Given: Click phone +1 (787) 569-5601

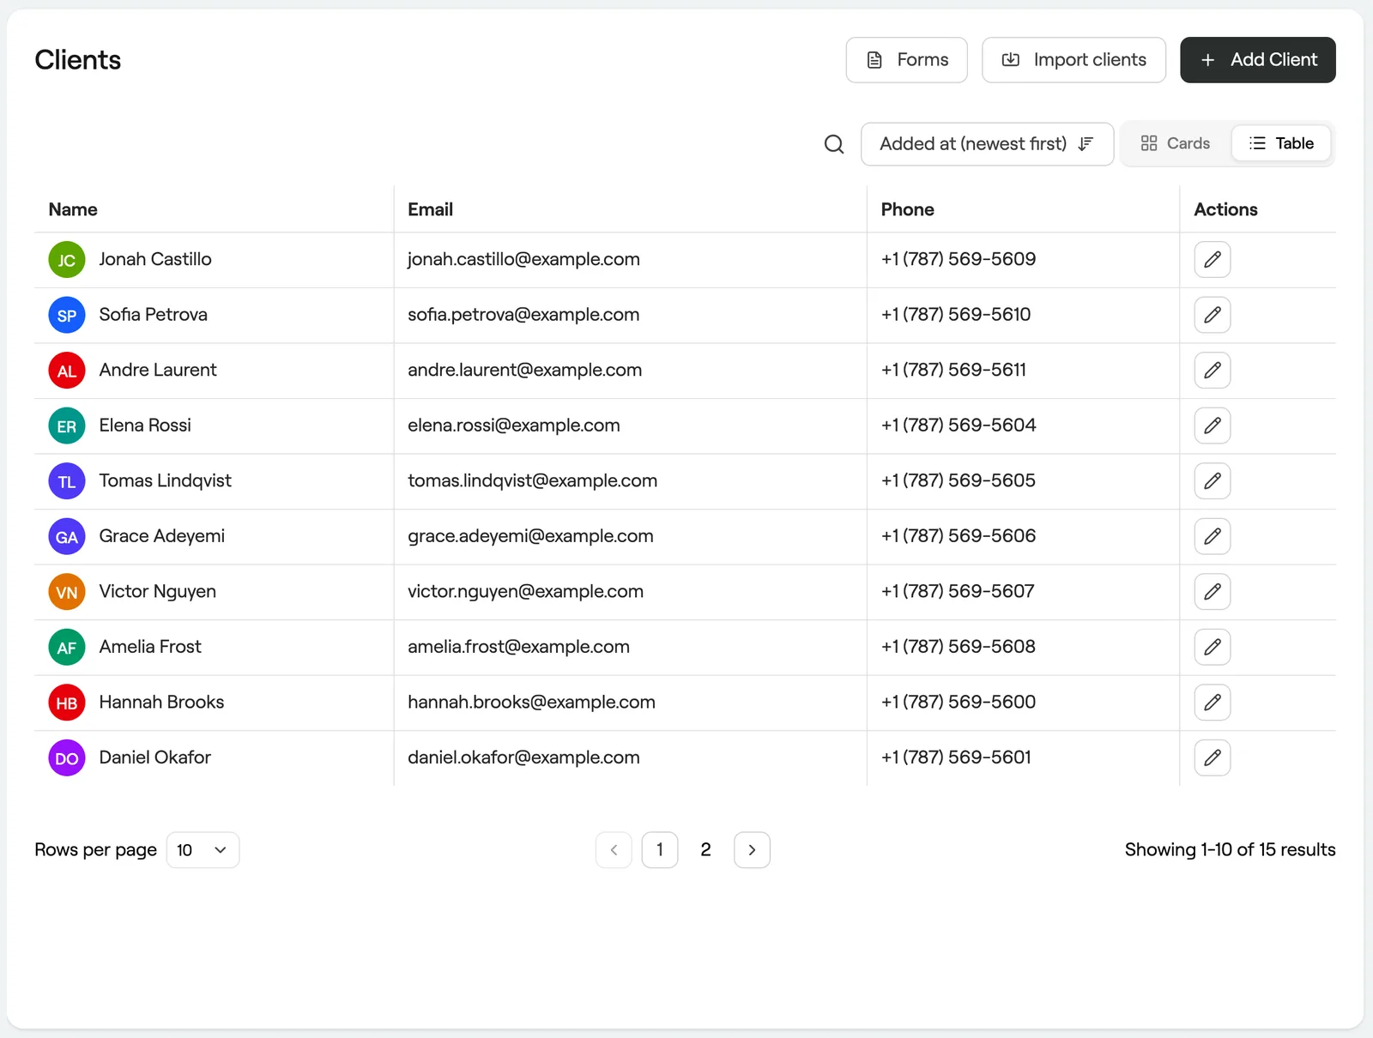Looking at the screenshot, I should pos(956,757).
